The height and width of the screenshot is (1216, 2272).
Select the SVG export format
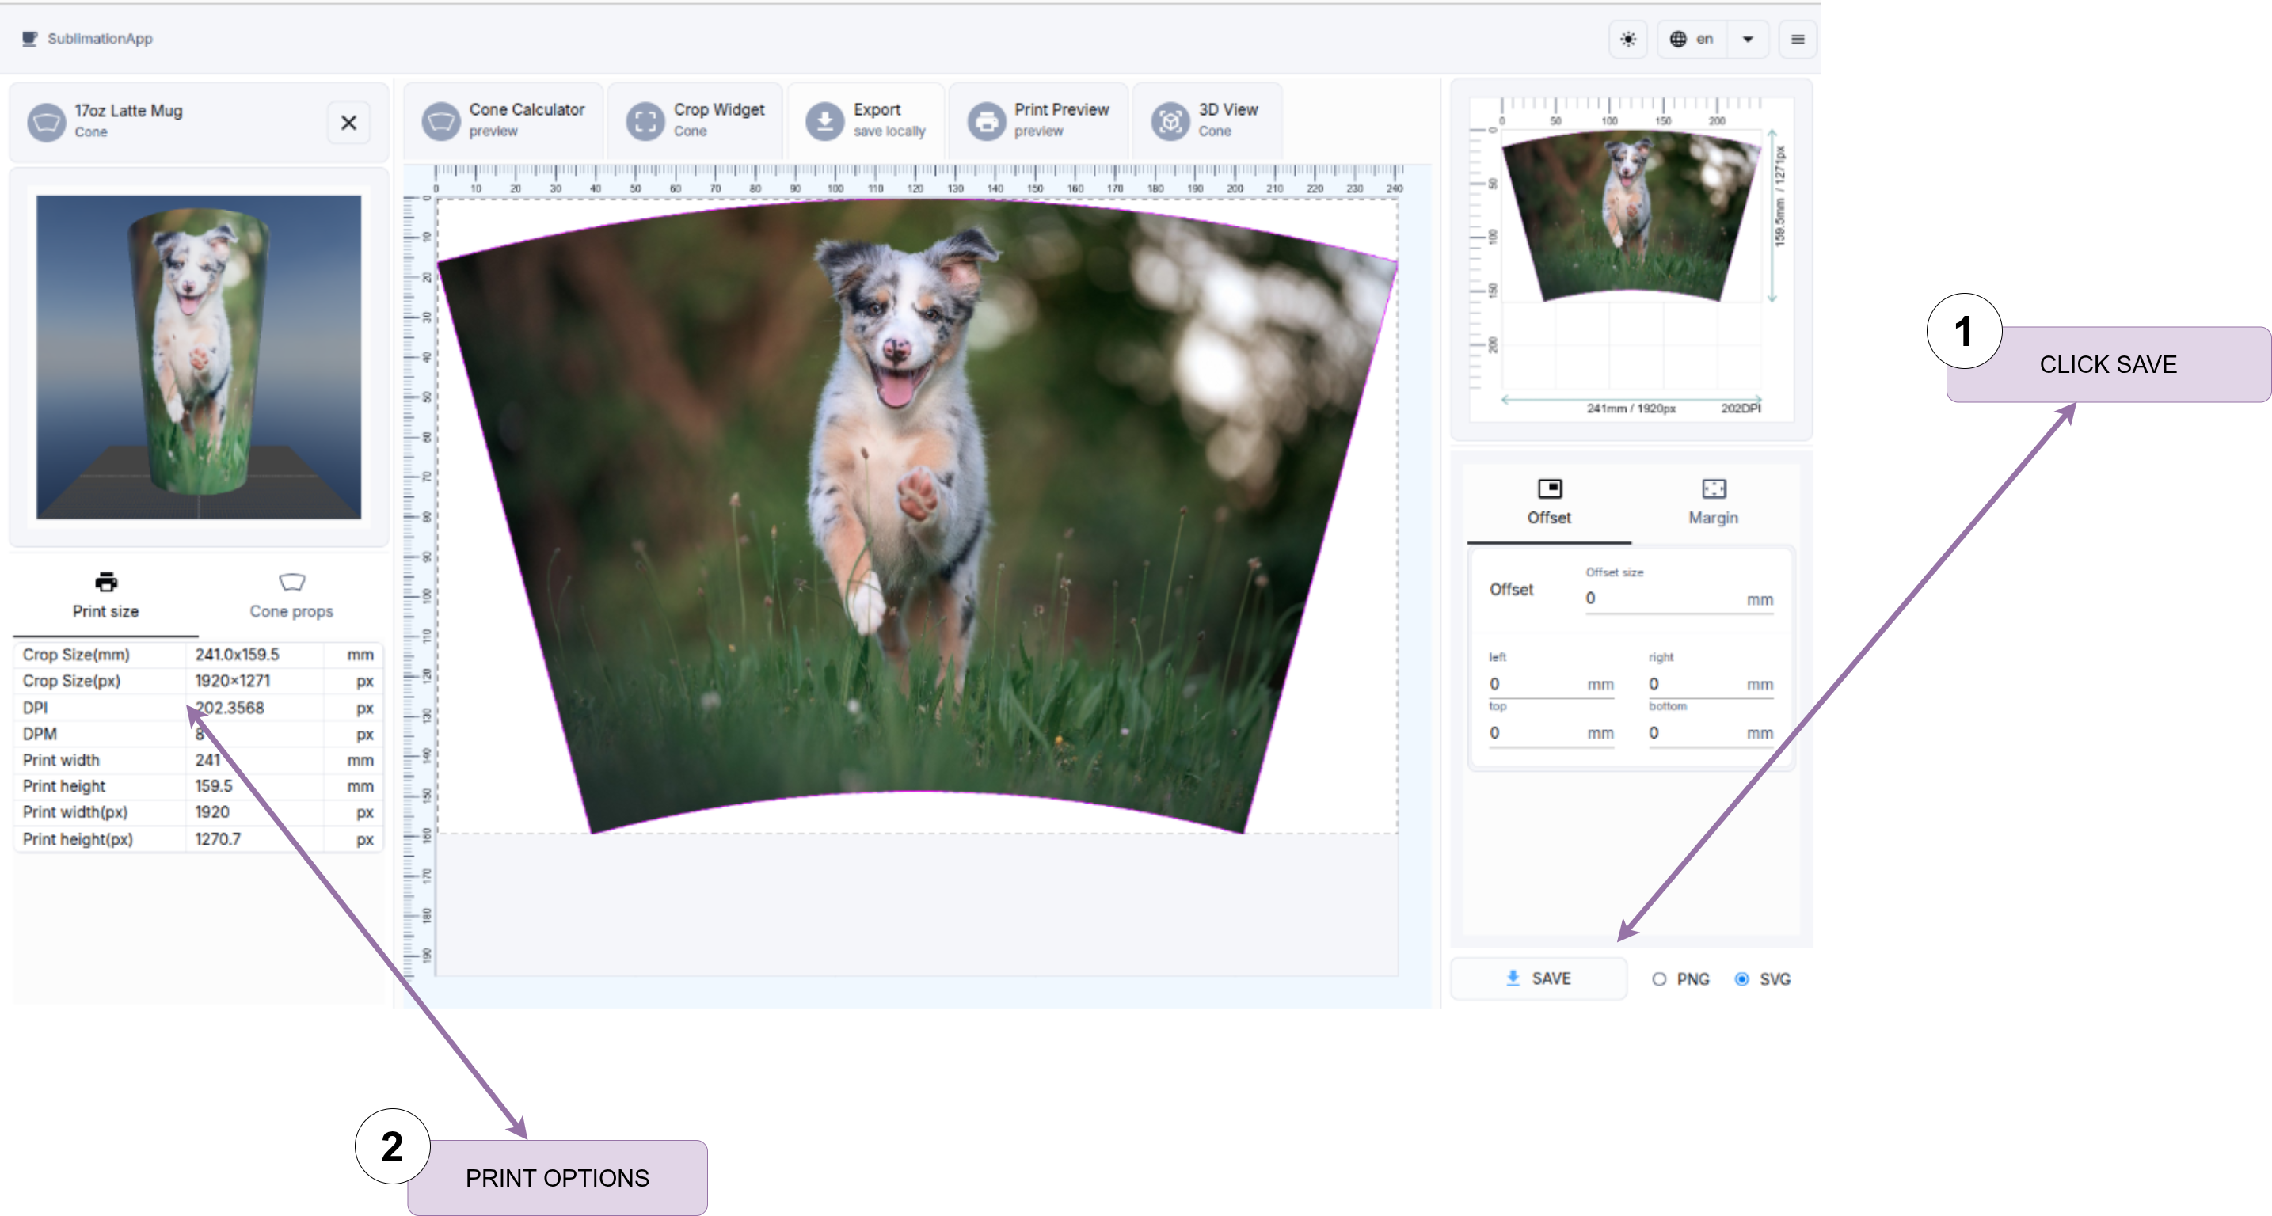1741,978
